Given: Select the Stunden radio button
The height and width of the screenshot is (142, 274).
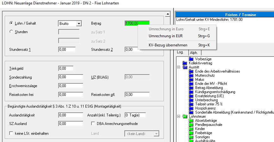Looking at the screenshot, I should point(12,32).
